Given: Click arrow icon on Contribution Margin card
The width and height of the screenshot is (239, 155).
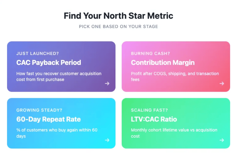Looking at the screenshot, I should 222,83.
